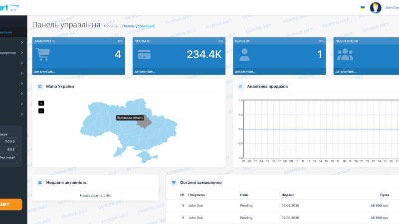The height and width of the screenshot is (224, 399).
Task: Click the calendar icon beside Недавня активність
Action: pyautogui.click(x=40, y=182)
